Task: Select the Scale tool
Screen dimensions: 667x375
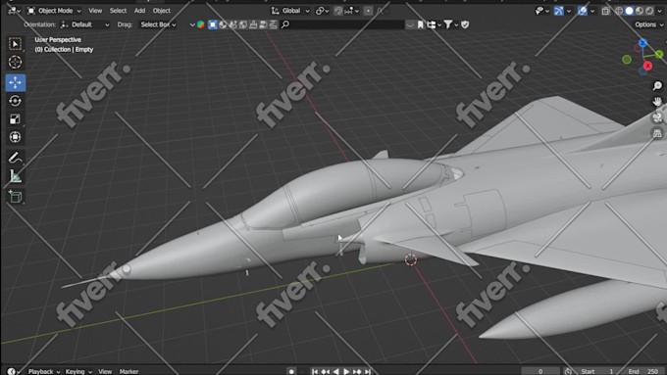Action: (16, 119)
